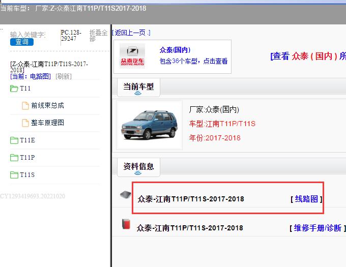This screenshot has height=267, width=346.
Task: Click 众泰-江南T11P/T11S-2017-2018 text in 维修手册 row
Action: (x=190, y=228)
